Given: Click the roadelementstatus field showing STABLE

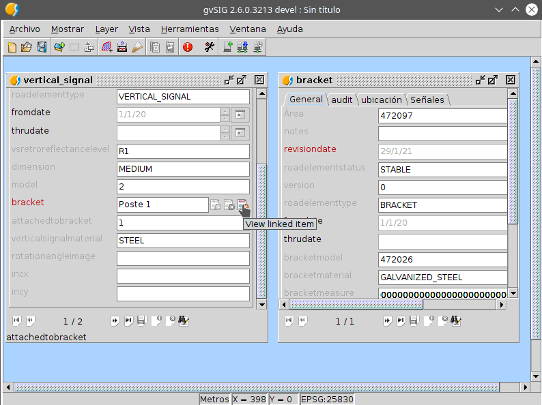Looking at the screenshot, I should [443, 170].
